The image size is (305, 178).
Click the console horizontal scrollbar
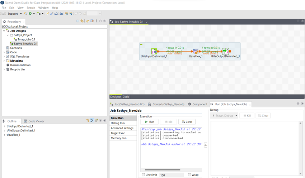pyautogui.click(x=163, y=170)
